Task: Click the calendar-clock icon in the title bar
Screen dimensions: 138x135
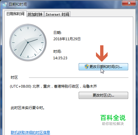Action: tap(5, 4)
